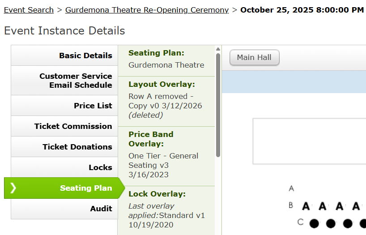Click the white chevron on Seating Plan tab
Viewport: 366px width, 235px height.
pos(13,188)
